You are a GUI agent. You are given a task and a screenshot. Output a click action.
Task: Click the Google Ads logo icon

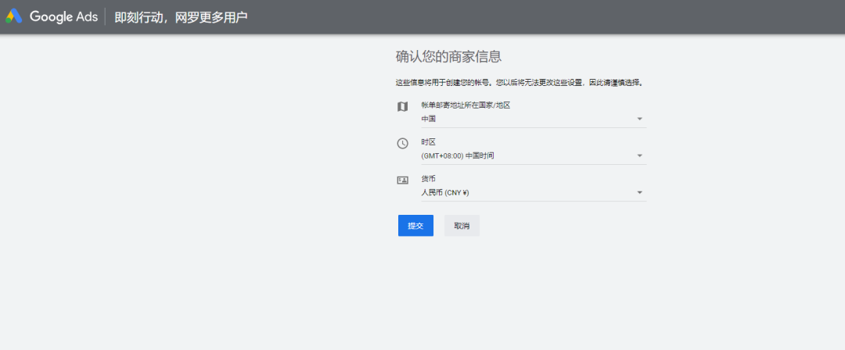click(x=13, y=16)
